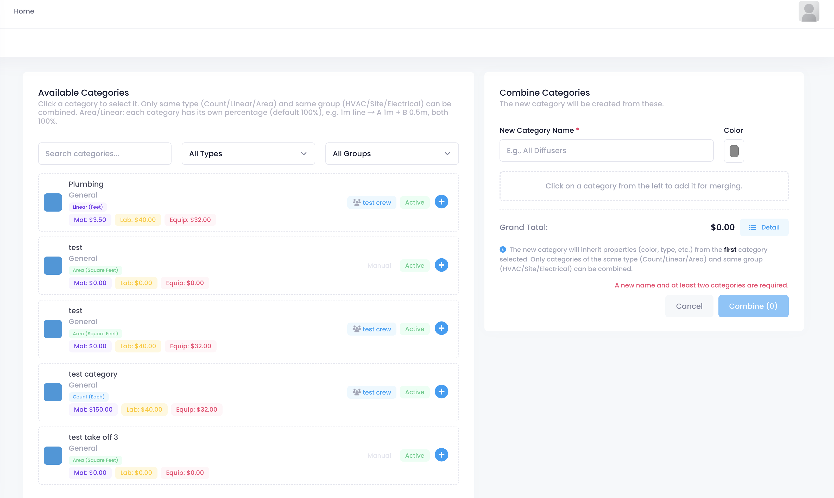
Task: Click Active badge on test take off 3
Action: click(x=414, y=455)
